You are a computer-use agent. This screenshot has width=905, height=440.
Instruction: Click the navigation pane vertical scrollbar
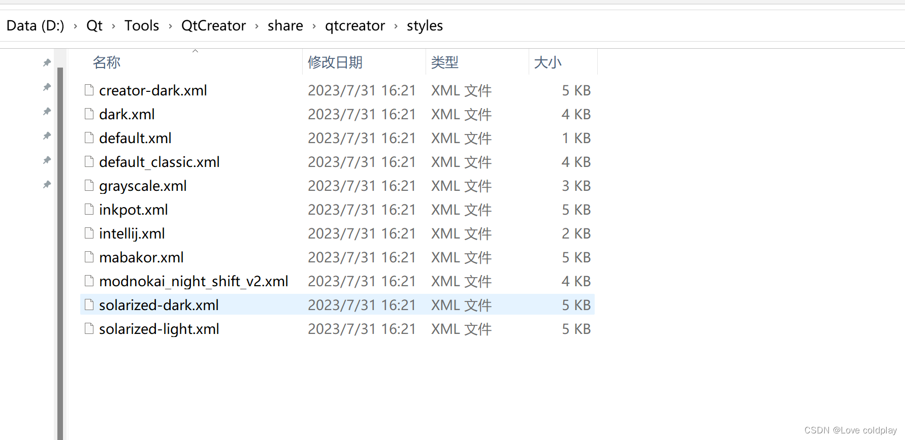[x=60, y=253]
